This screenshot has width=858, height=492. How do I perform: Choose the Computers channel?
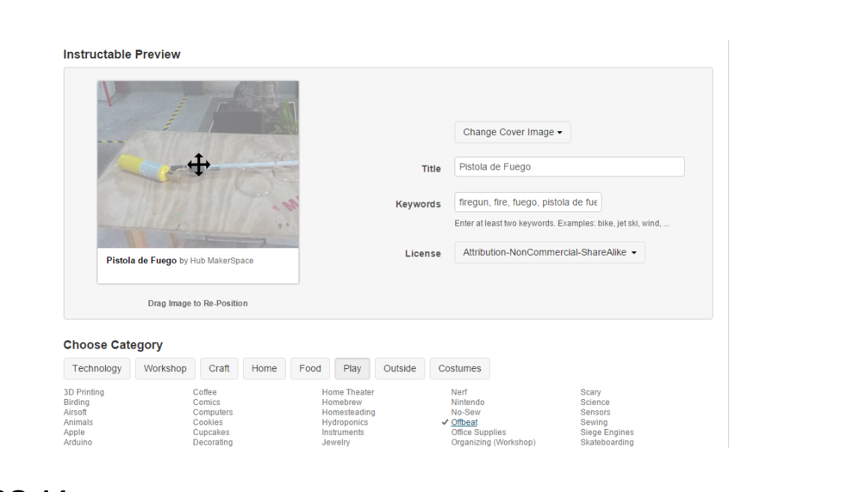pyautogui.click(x=213, y=412)
